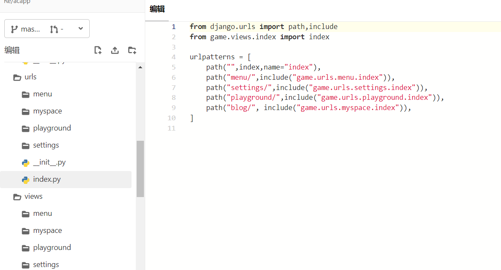501x270 pixels.
Task: Click folder icon of playground under urls
Action: pyautogui.click(x=26, y=128)
